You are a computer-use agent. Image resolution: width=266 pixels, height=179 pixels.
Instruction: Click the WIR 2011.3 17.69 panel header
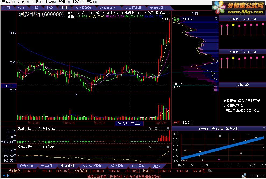click(243, 52)
